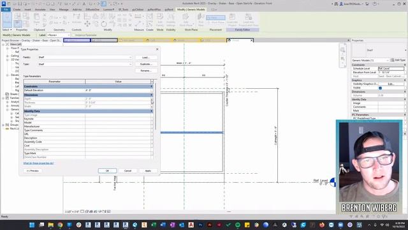The image size is (408, 230).
Task: Click the Move tool with four arrows
Action: [87, 24]
